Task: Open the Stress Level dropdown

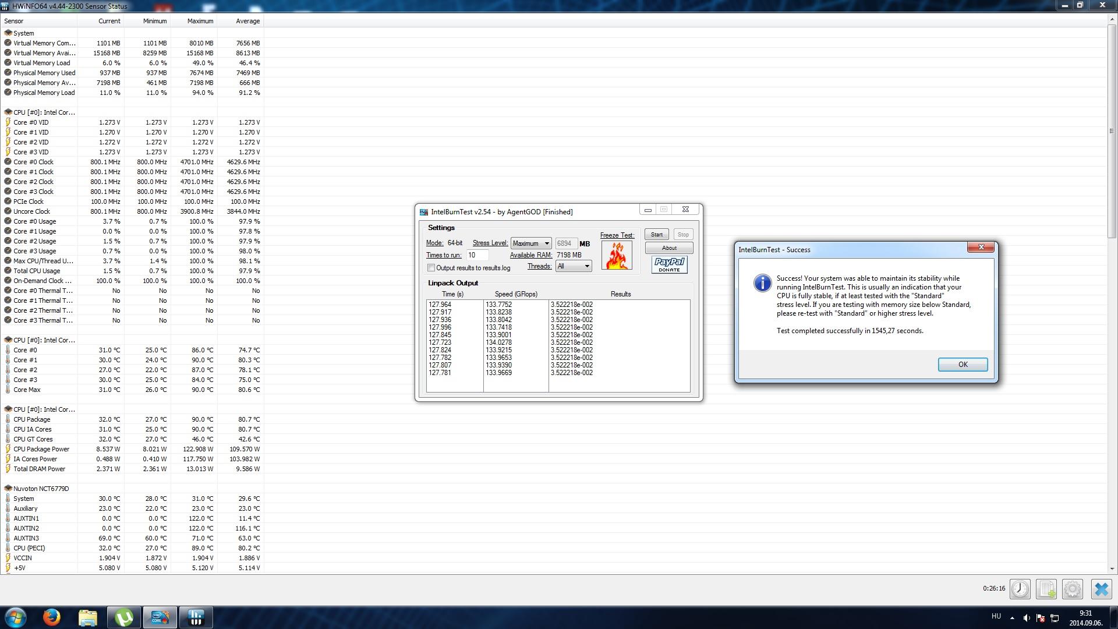Action: (x=530, y=243)
